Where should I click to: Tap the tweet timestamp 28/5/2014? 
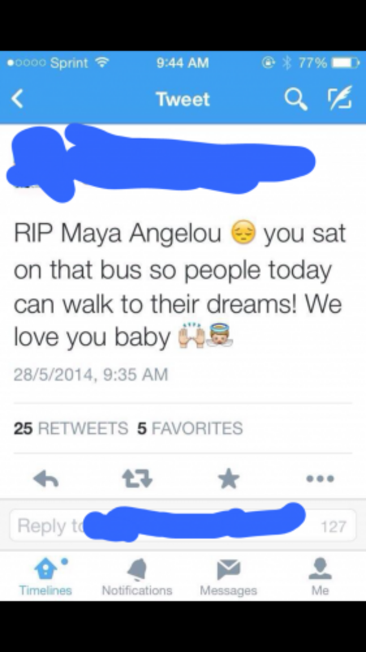pyautogui.click(x=91, y=374)
